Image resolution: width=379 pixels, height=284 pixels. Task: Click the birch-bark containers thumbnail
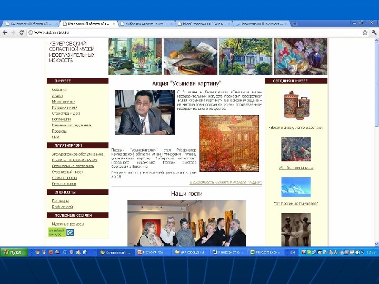[296, 105]
